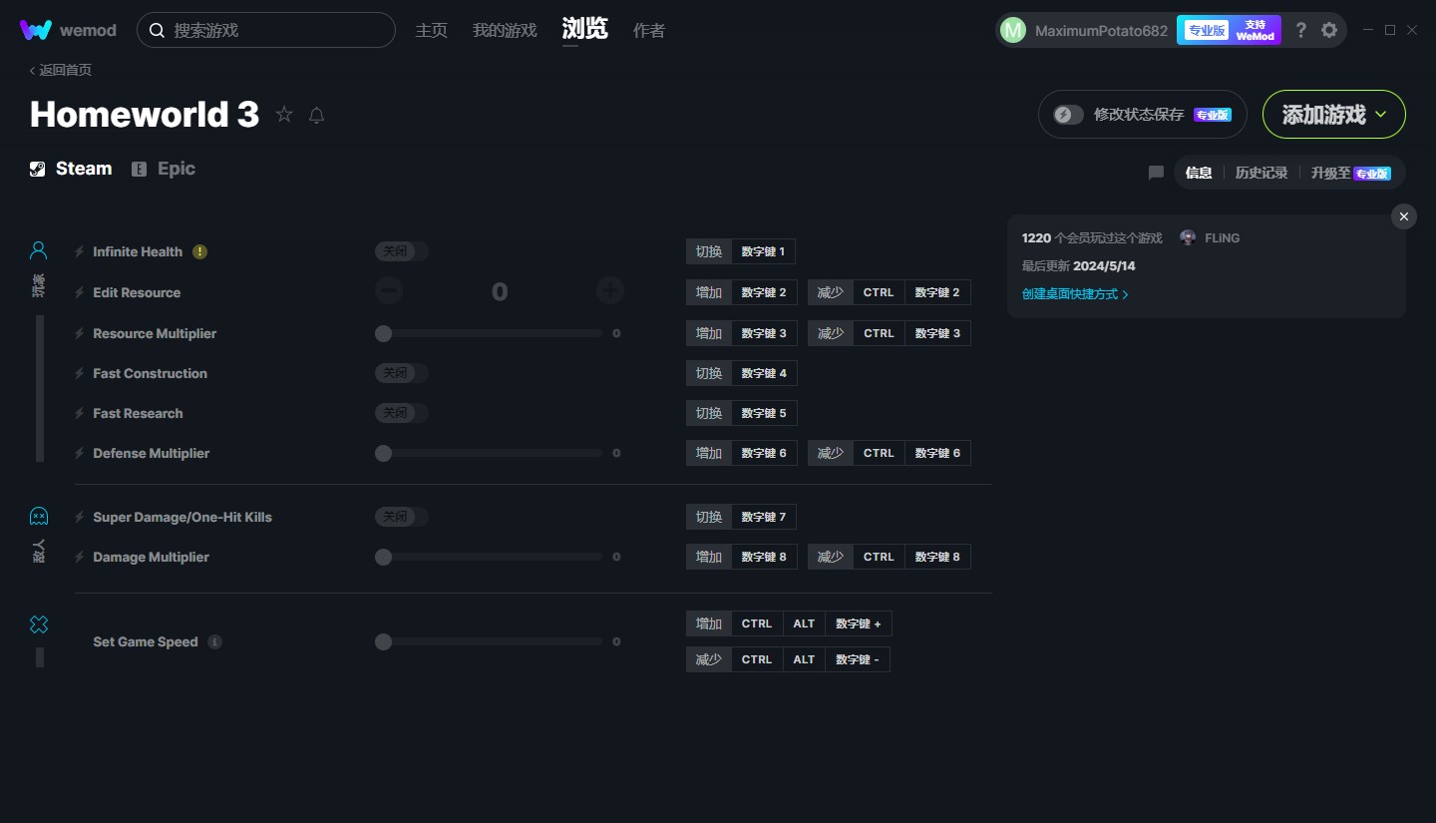Open settings gear icon
The width and height of the screenshot is (1436, 823).
(x=1329, y=30)
